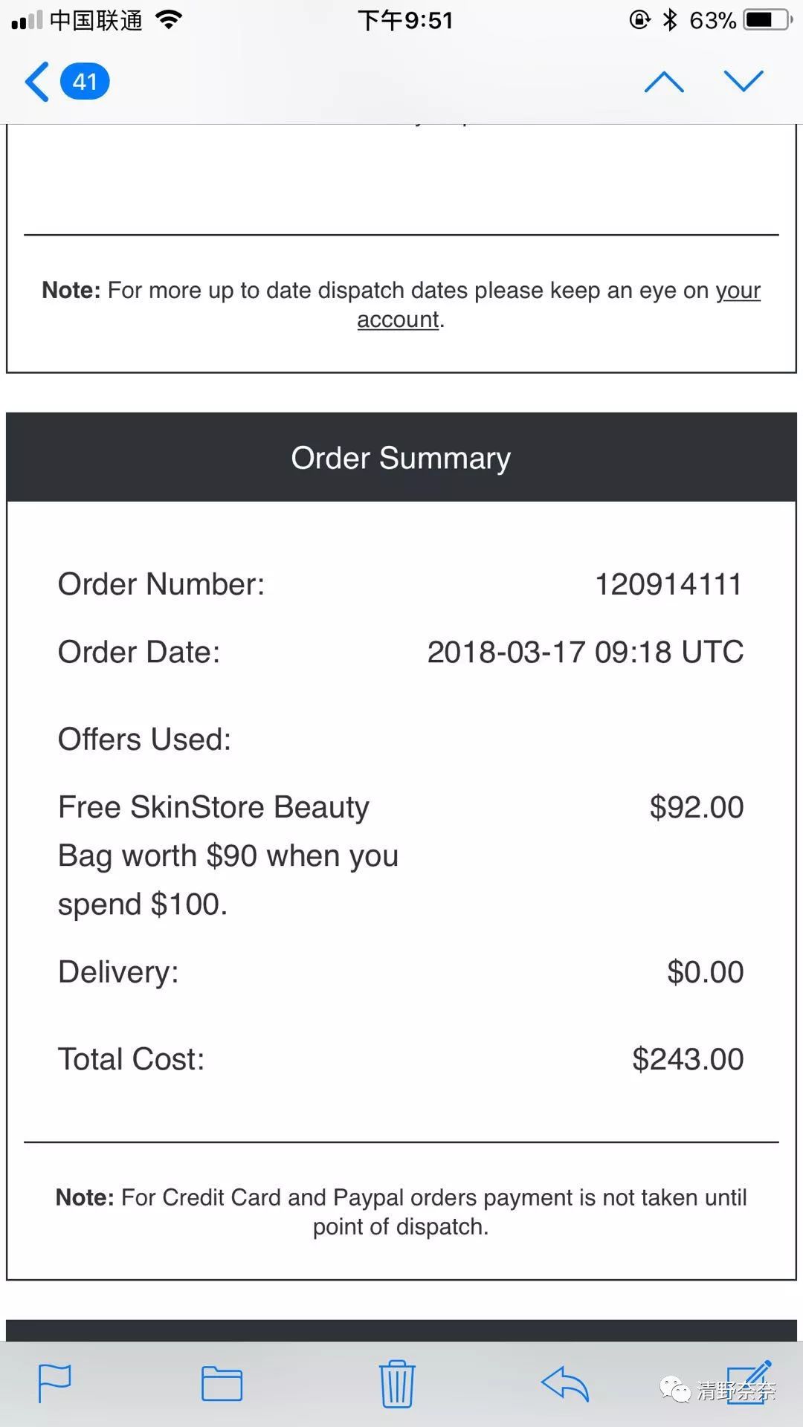803x1427 pixels.
Task: Tap the back arrow to the inbox
Action: click(37, 81)
